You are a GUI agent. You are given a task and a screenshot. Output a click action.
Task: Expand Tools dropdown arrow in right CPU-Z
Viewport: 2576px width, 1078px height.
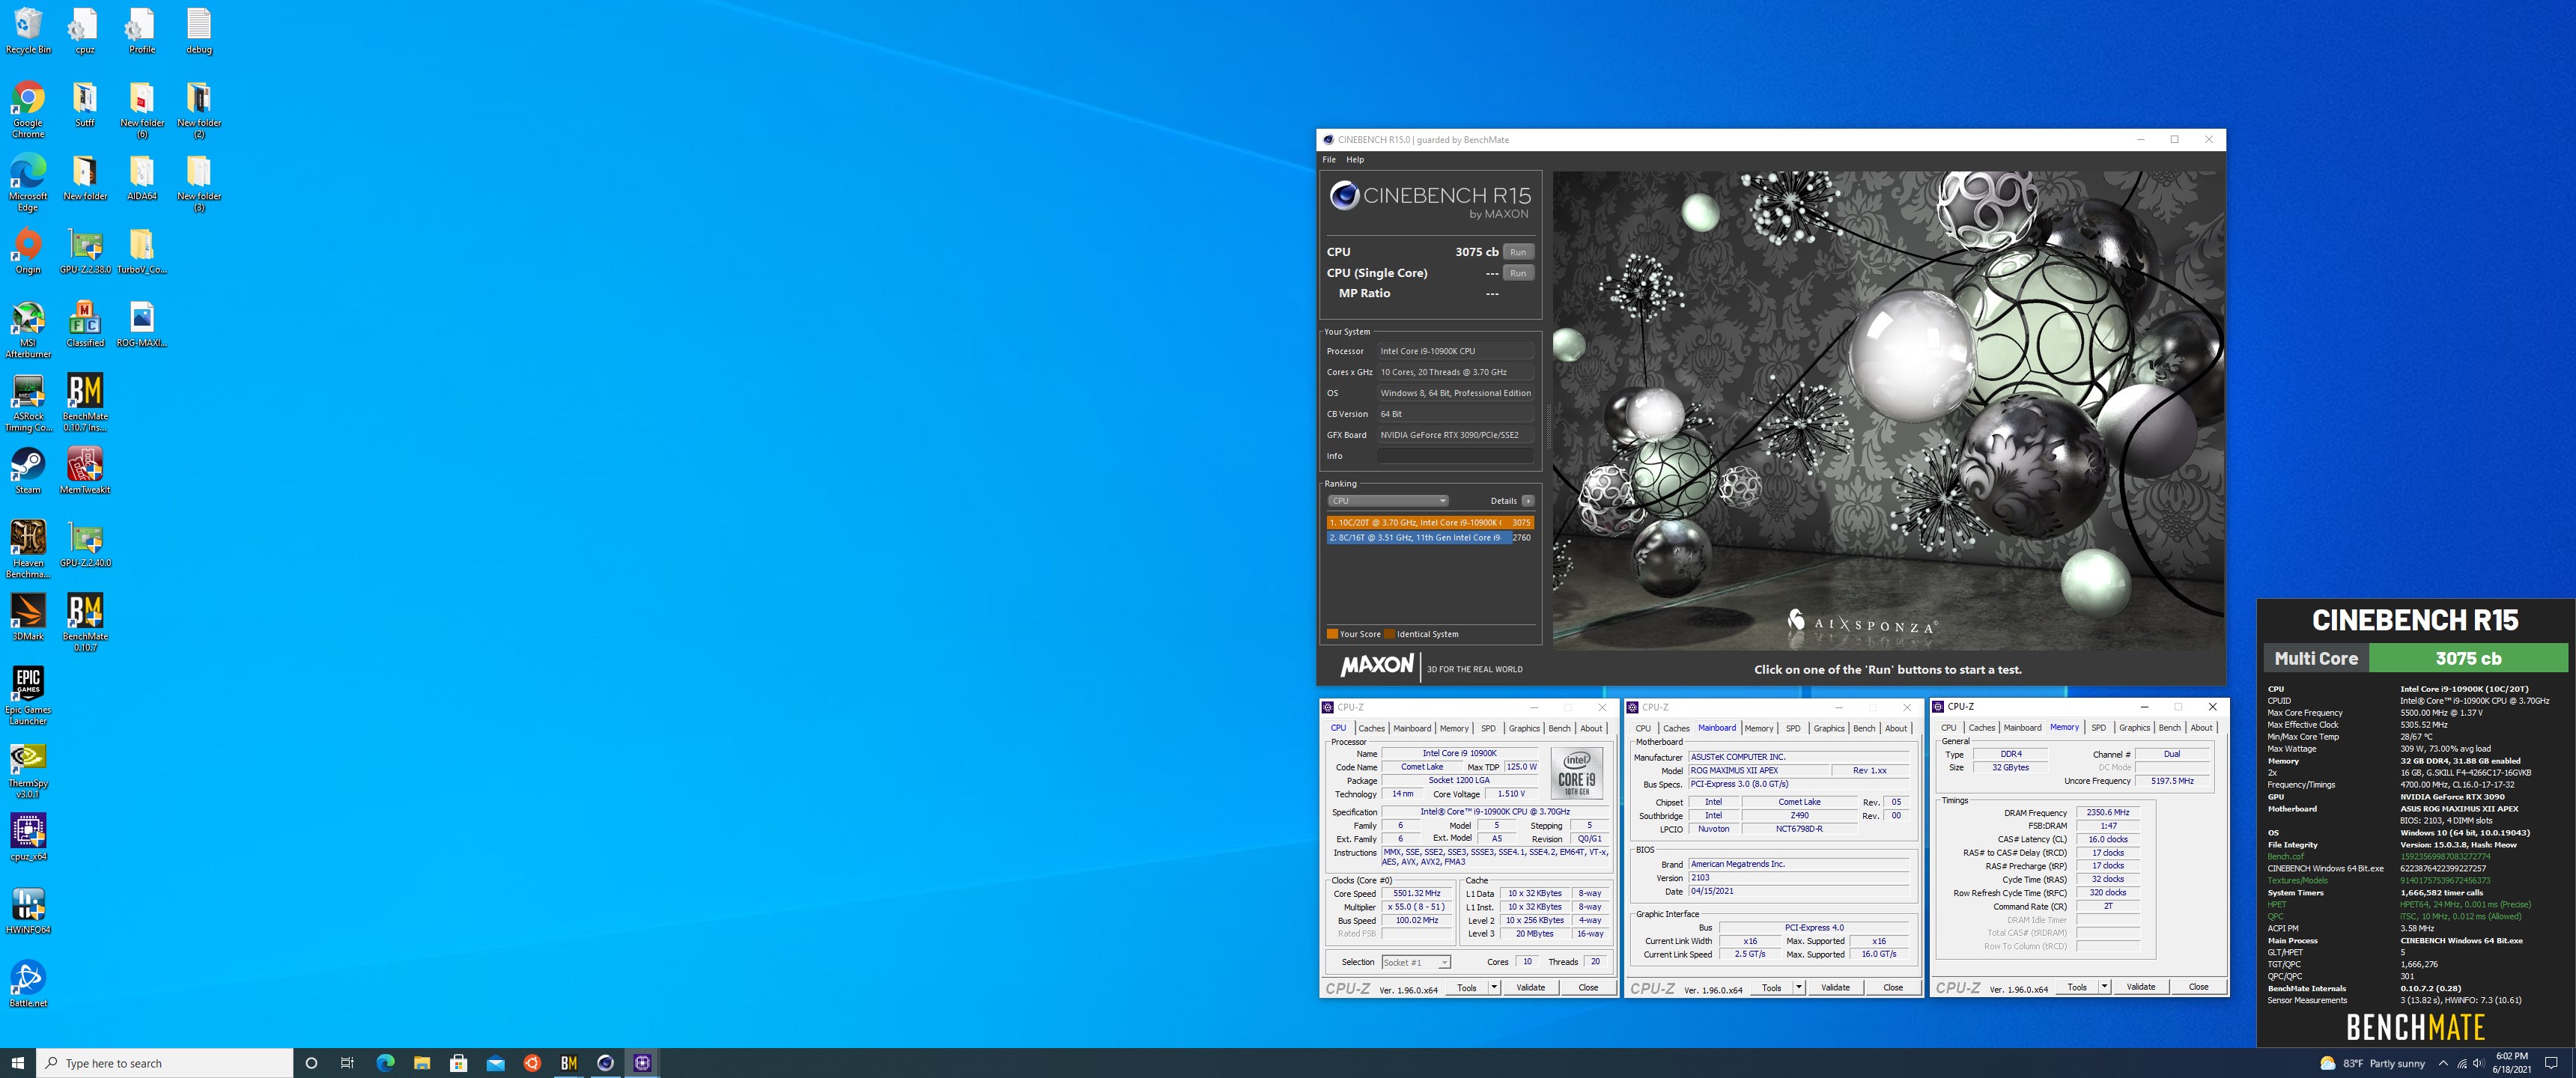pyautogui.click(x=2104, y=987)
